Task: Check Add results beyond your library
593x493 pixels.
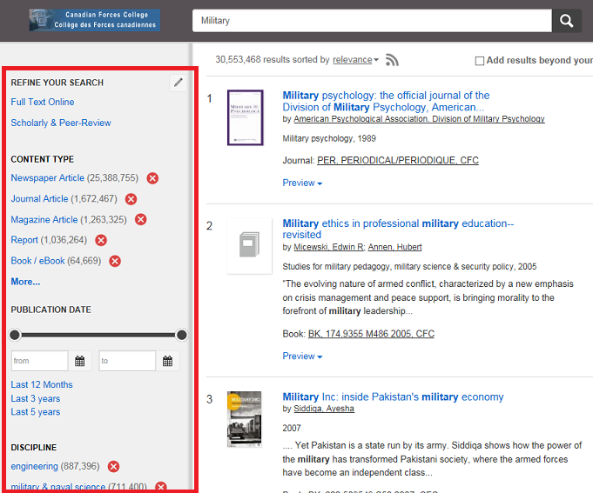Action: (x=479, y=61)
